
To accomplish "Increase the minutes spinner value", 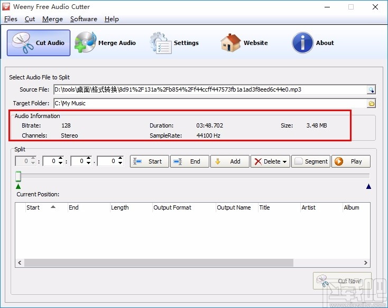I will [x=61, y=158].
